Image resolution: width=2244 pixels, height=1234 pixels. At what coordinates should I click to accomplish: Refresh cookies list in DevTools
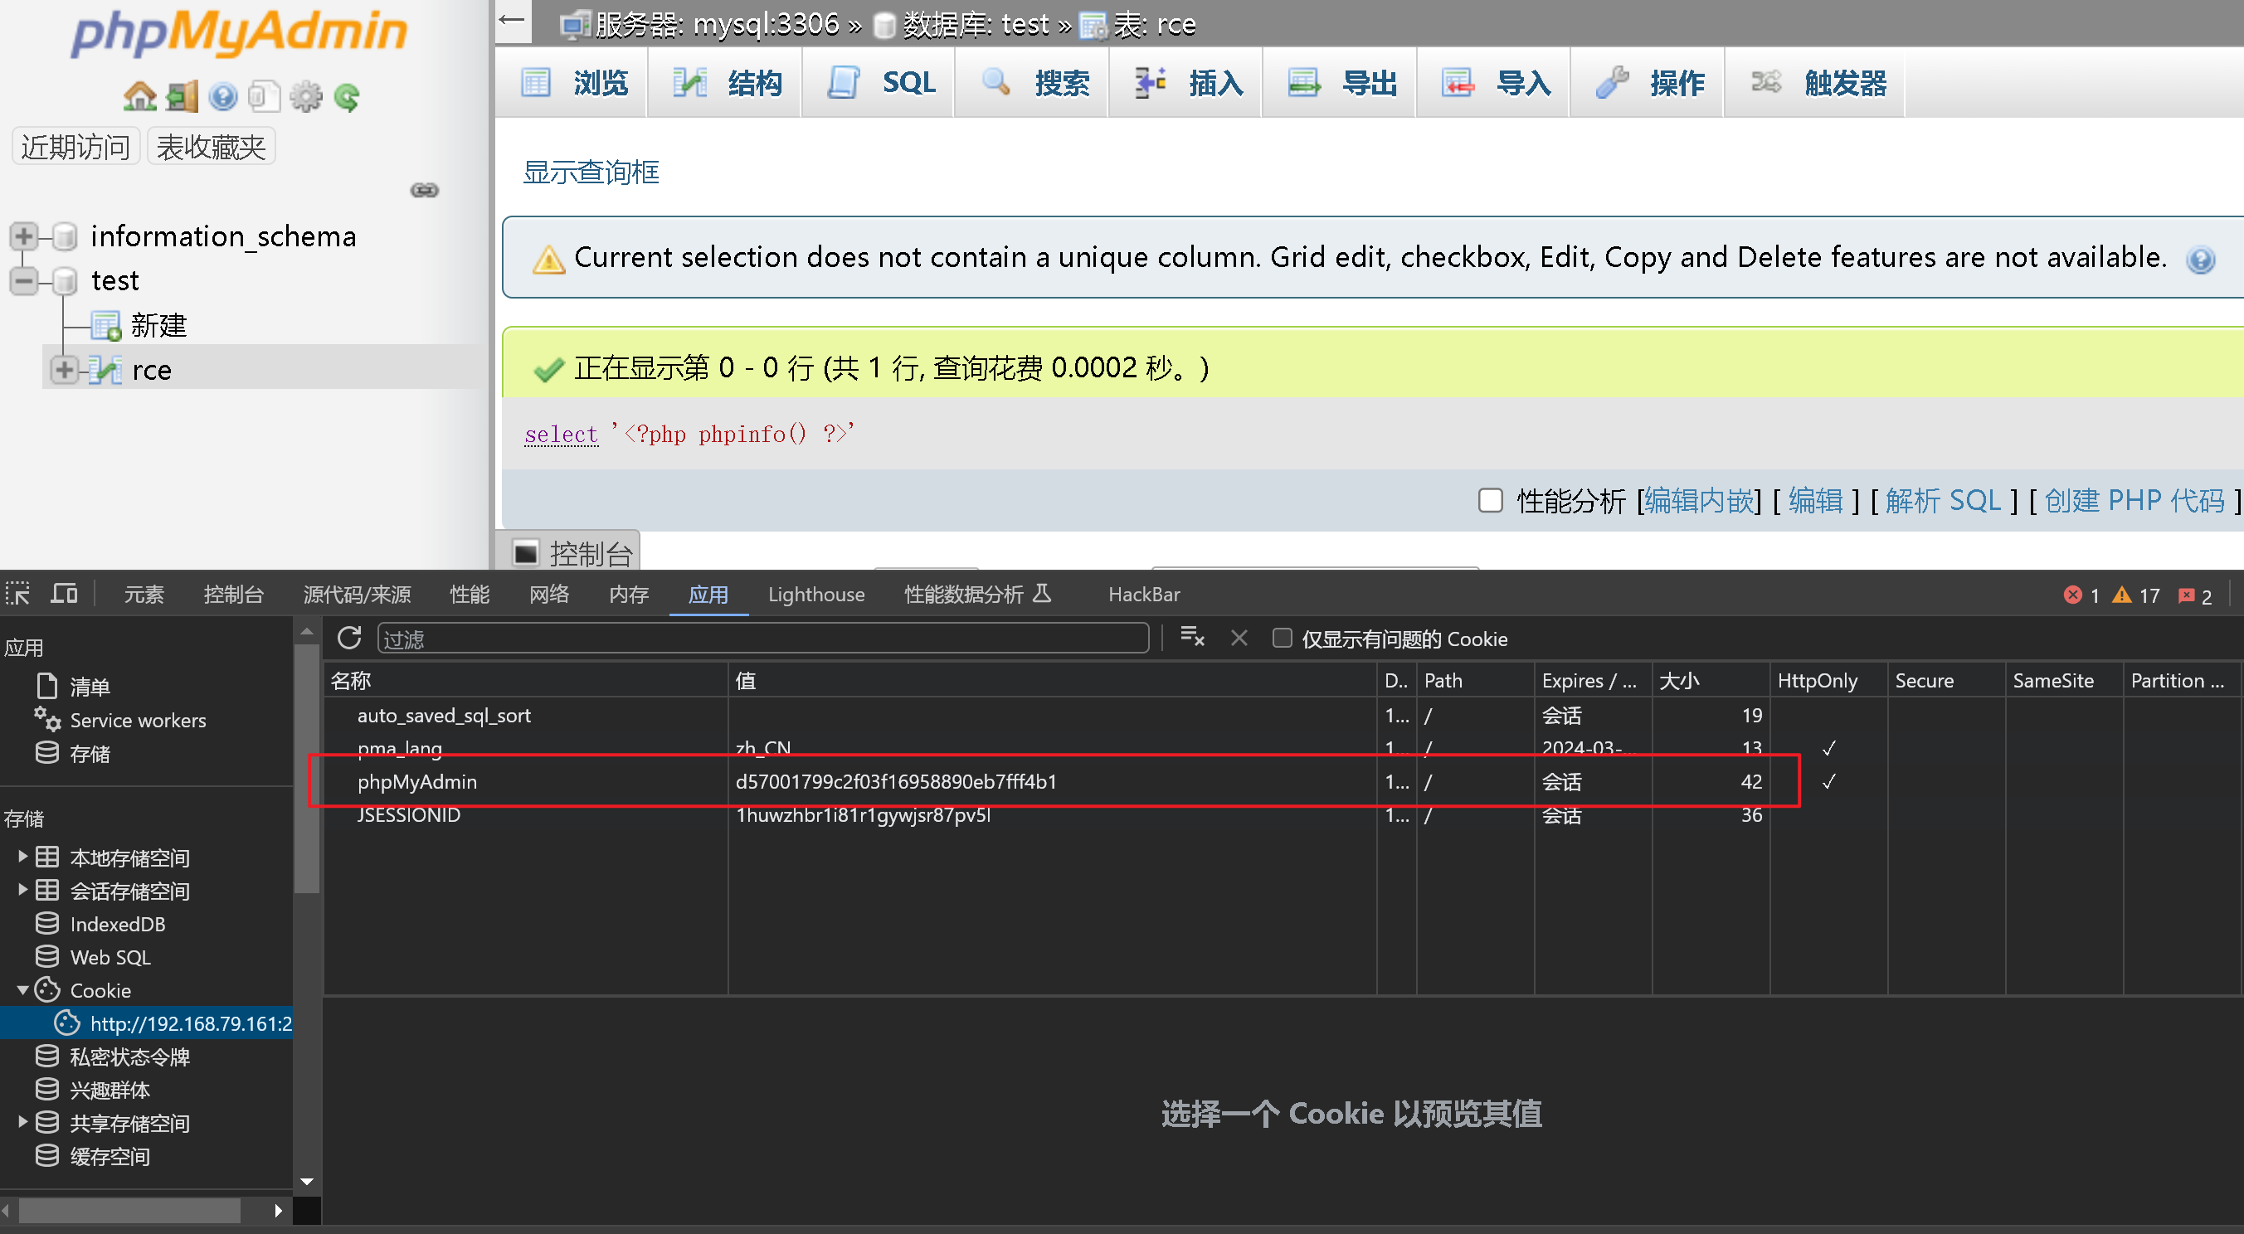point(349,639)
